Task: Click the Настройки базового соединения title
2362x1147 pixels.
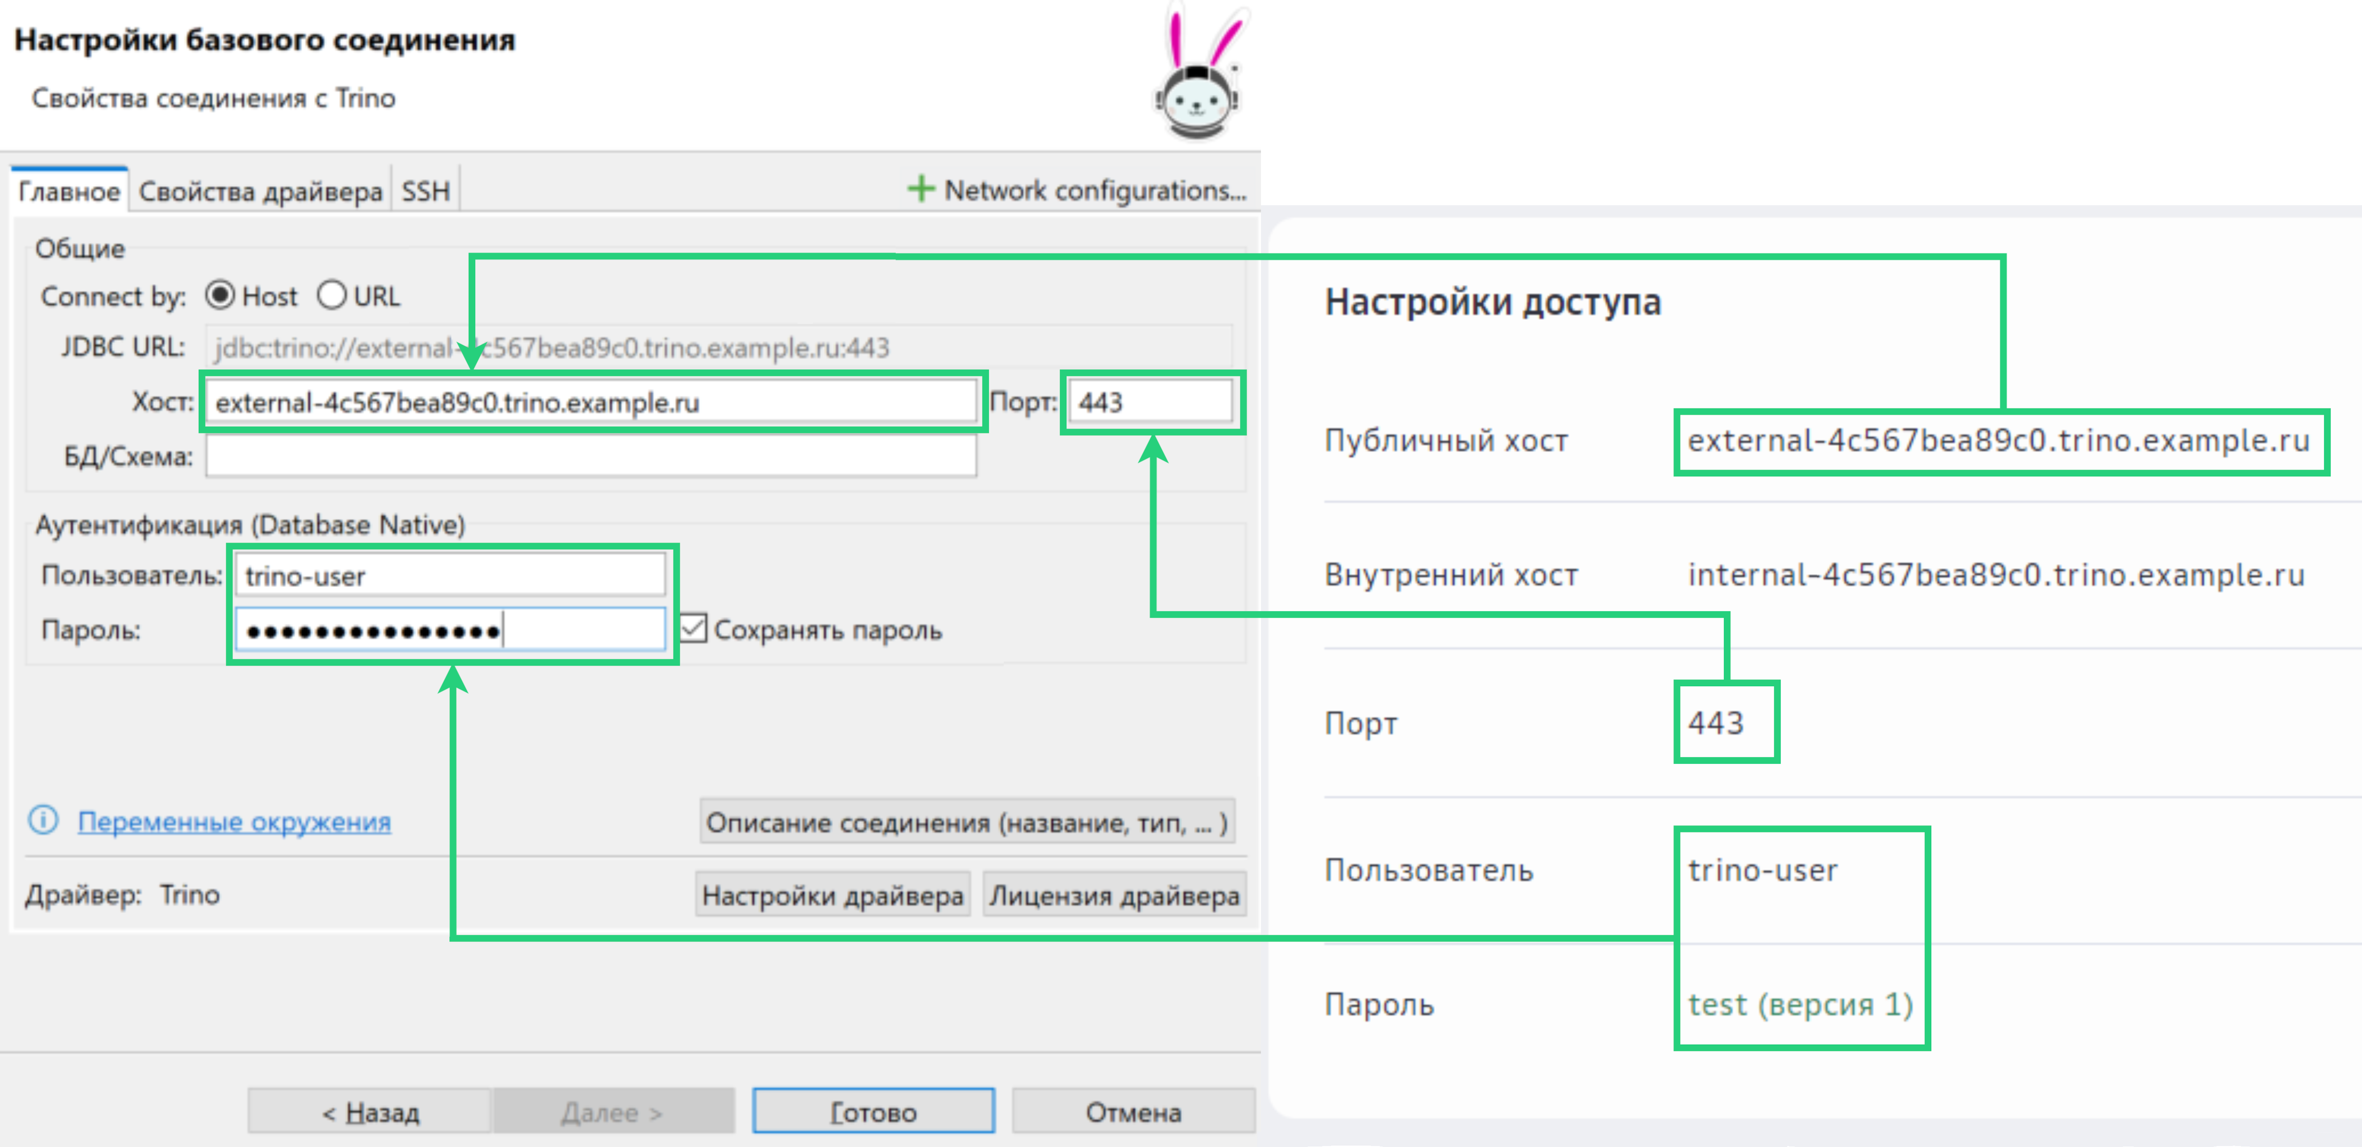Action: tap(265, 39)
